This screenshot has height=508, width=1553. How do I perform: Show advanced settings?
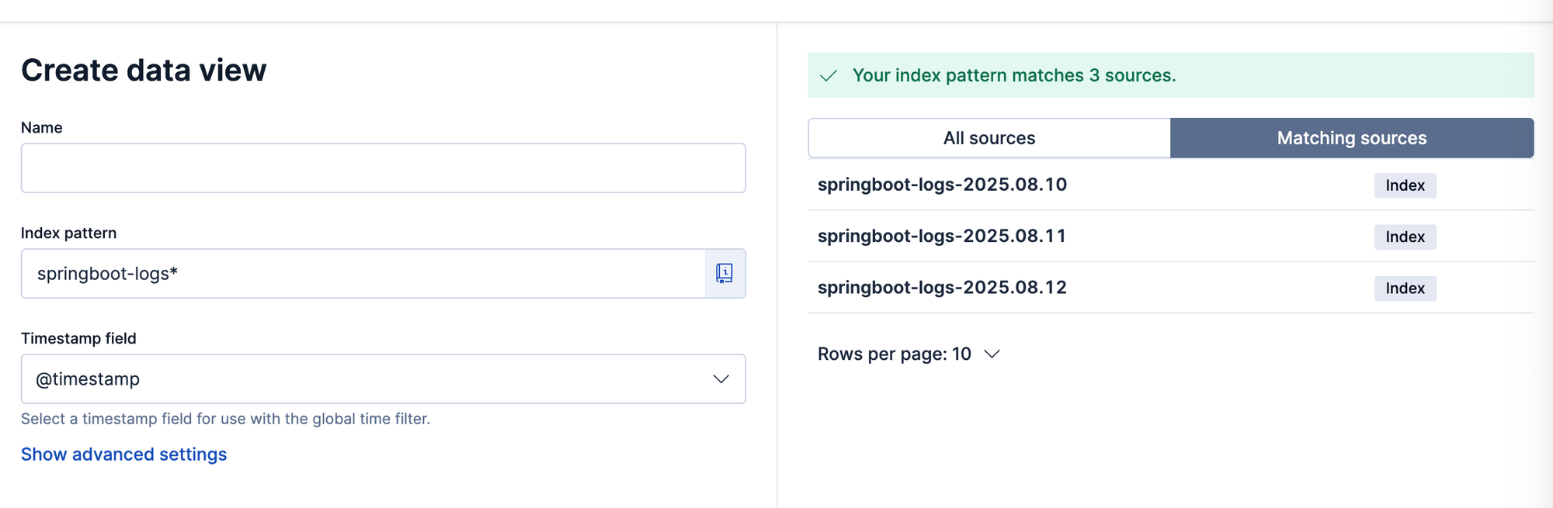pyautogui.click(x=123, y=454)
